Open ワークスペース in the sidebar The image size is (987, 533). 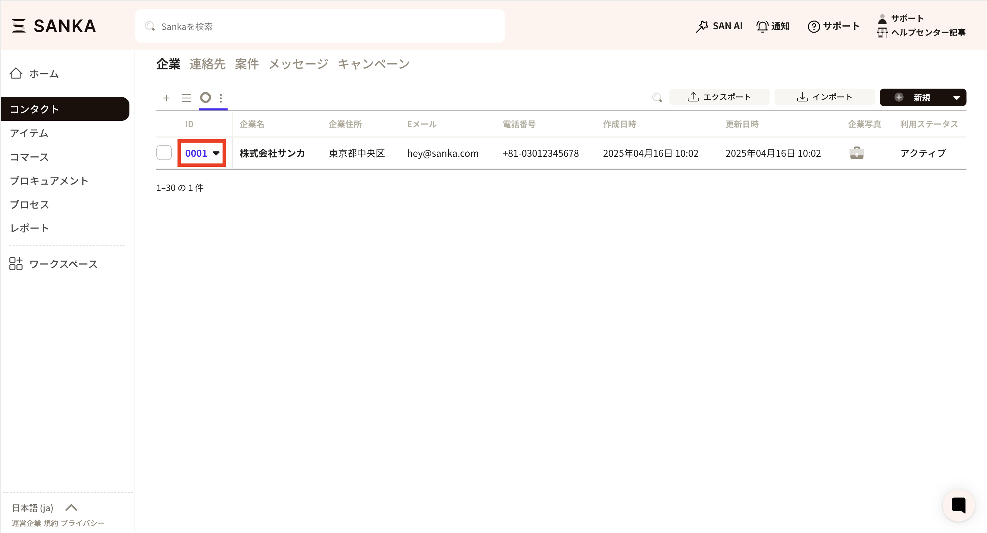63,263
